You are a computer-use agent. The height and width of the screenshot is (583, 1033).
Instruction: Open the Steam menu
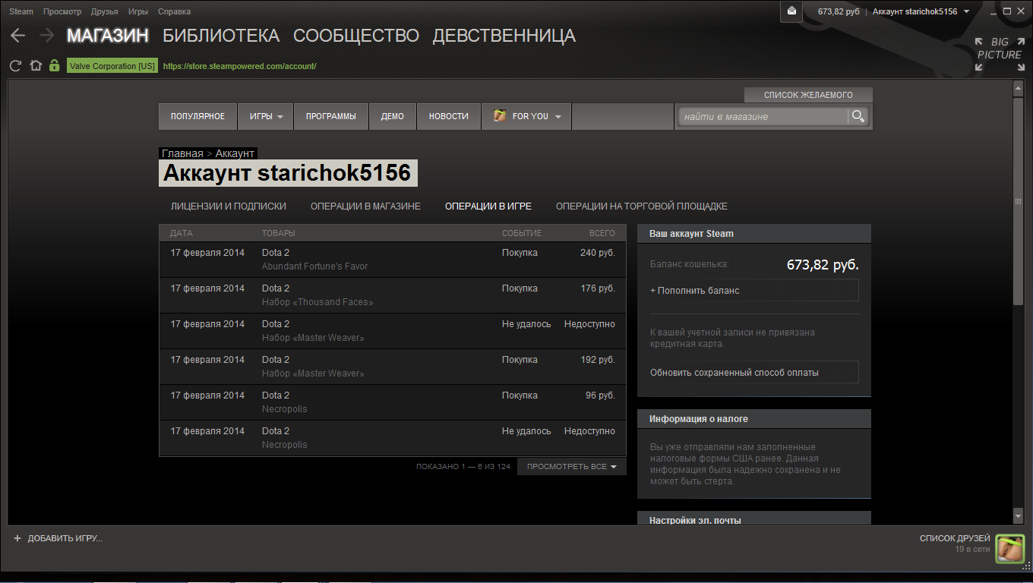tap(21, 11)
